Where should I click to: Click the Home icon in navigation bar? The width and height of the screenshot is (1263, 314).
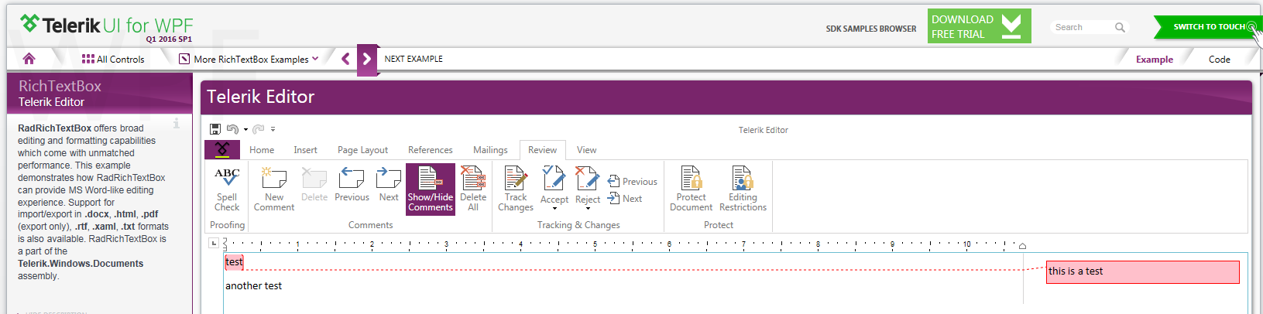[x=29, y=59]
